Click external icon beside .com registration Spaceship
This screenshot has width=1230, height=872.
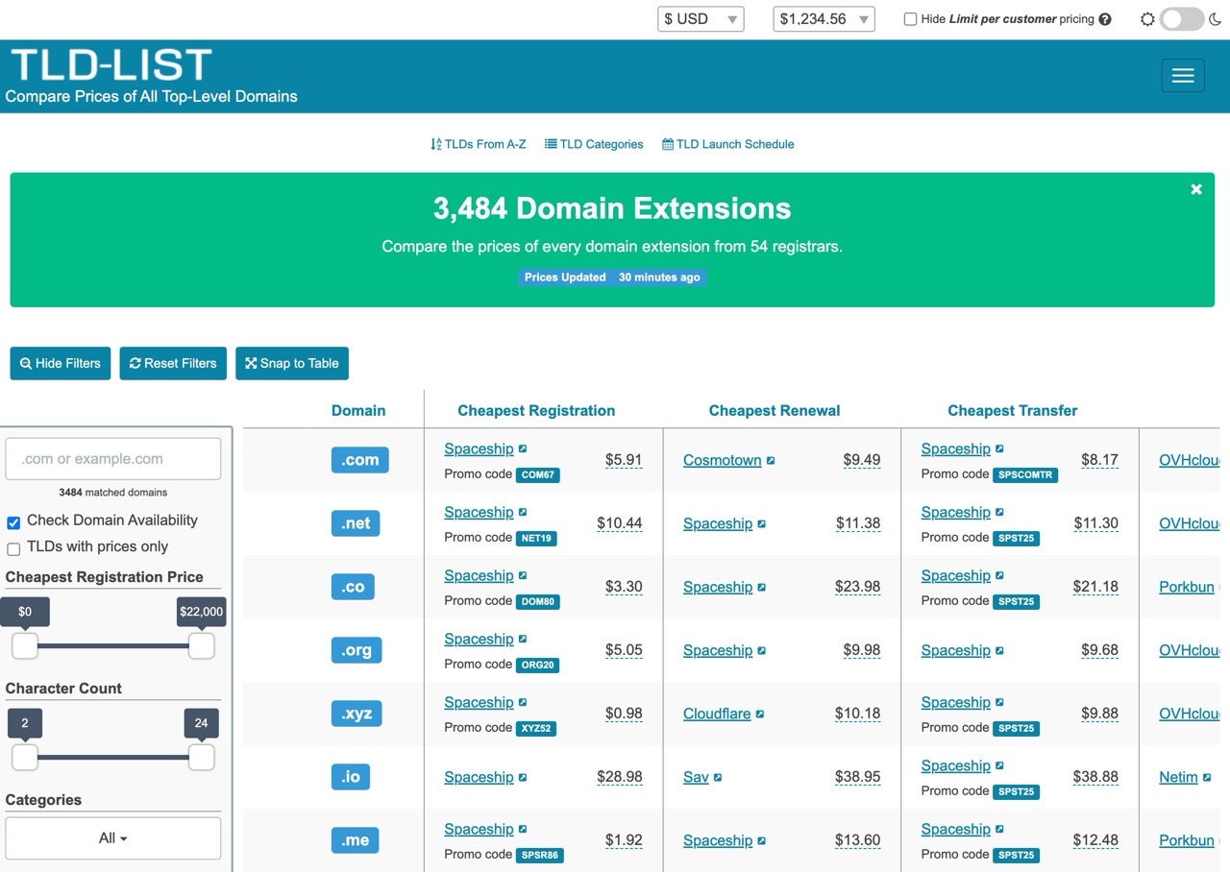click(523, 448)
